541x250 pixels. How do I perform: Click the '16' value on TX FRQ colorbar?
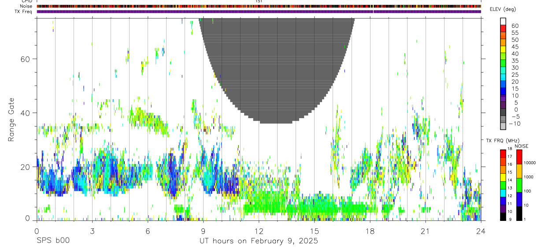point(509,164)
